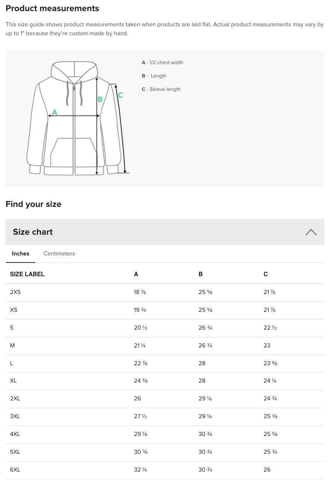Click the Product measurements heading

(x=52, y=8)
